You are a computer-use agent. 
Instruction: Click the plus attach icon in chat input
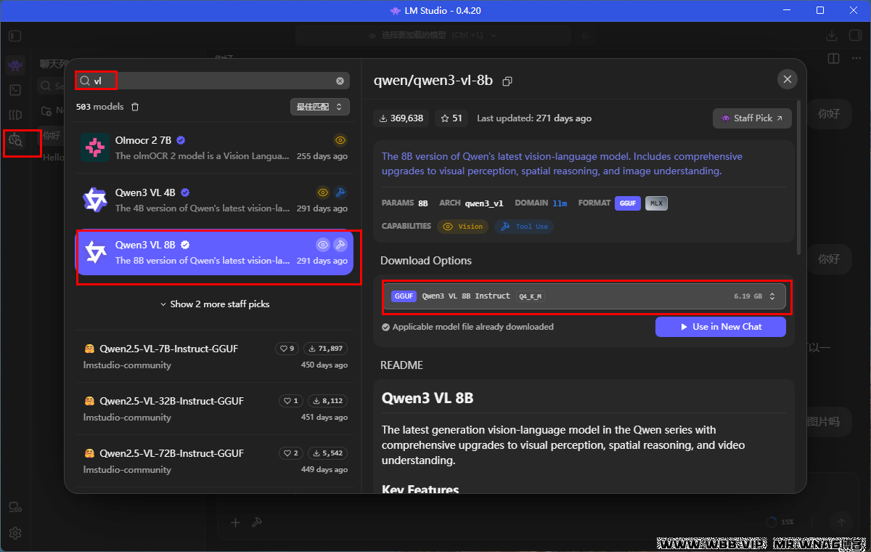[x=235, y=522]
